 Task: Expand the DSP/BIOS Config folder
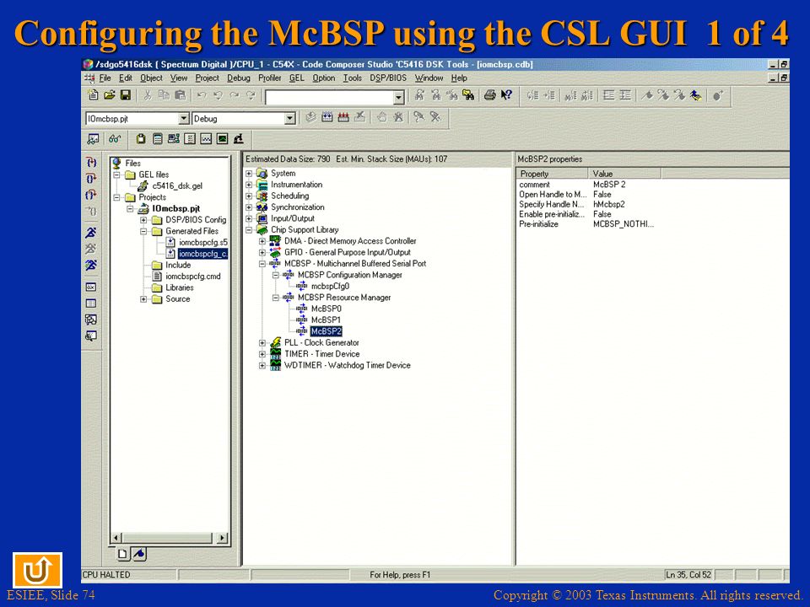[x=143, y=220]
